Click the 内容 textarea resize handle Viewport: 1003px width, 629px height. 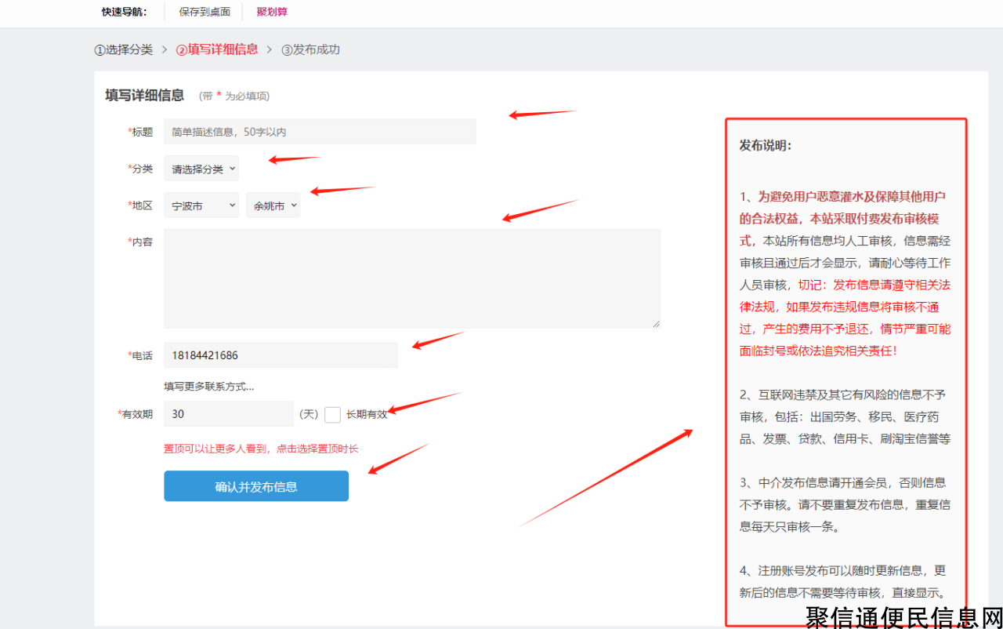(x=656, y=323)
